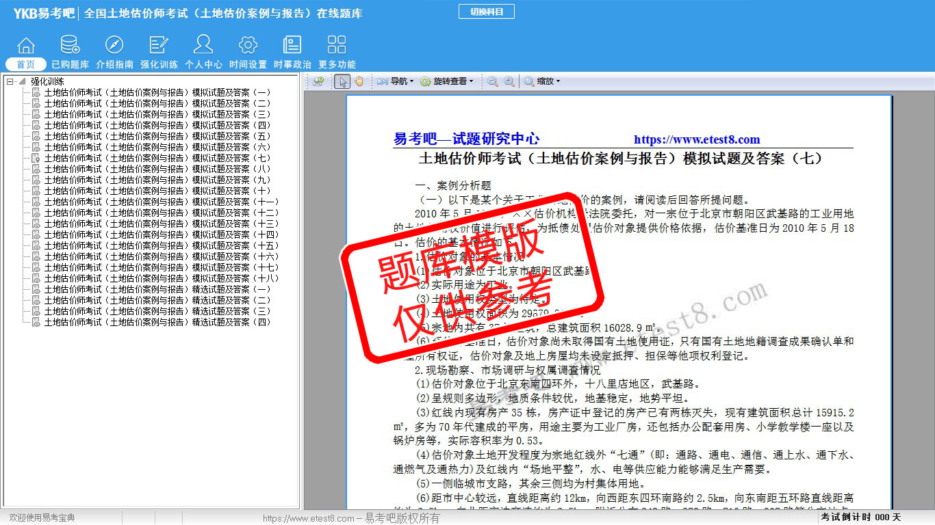This screenshot has height=525, width=935.
Task: Select 模拟试题及答案（七） in the tree
Action: coord(157,158)
